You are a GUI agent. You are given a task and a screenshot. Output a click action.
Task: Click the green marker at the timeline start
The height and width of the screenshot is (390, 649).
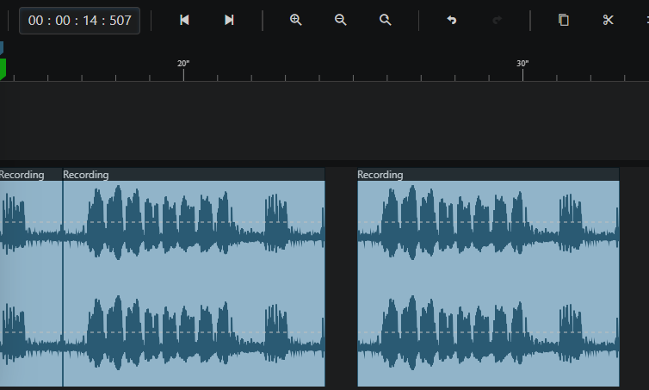(3, 69)
